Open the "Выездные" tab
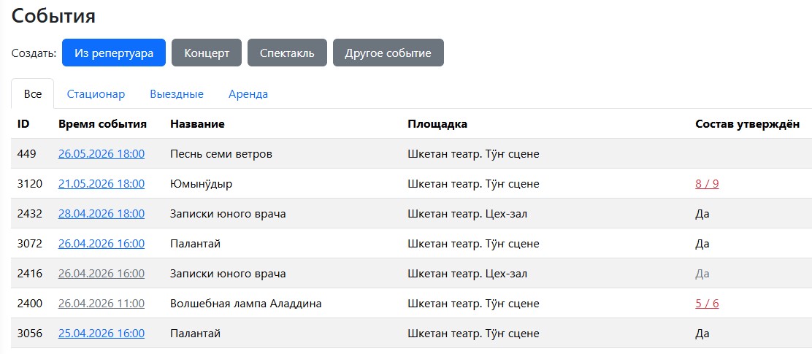812x354 pixels. point(177,94)
